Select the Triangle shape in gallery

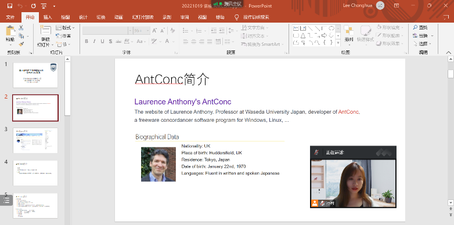303,35
